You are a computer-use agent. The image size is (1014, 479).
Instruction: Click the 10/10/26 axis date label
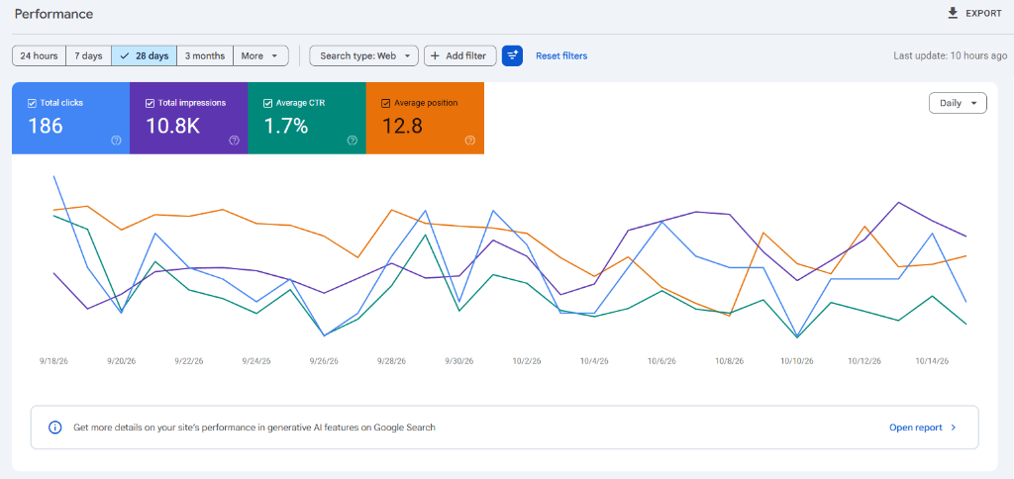pyautogui.click(x=797, y=361)
